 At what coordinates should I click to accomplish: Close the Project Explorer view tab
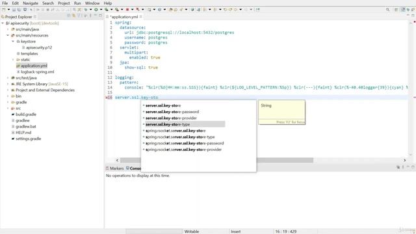pos(35,17)
